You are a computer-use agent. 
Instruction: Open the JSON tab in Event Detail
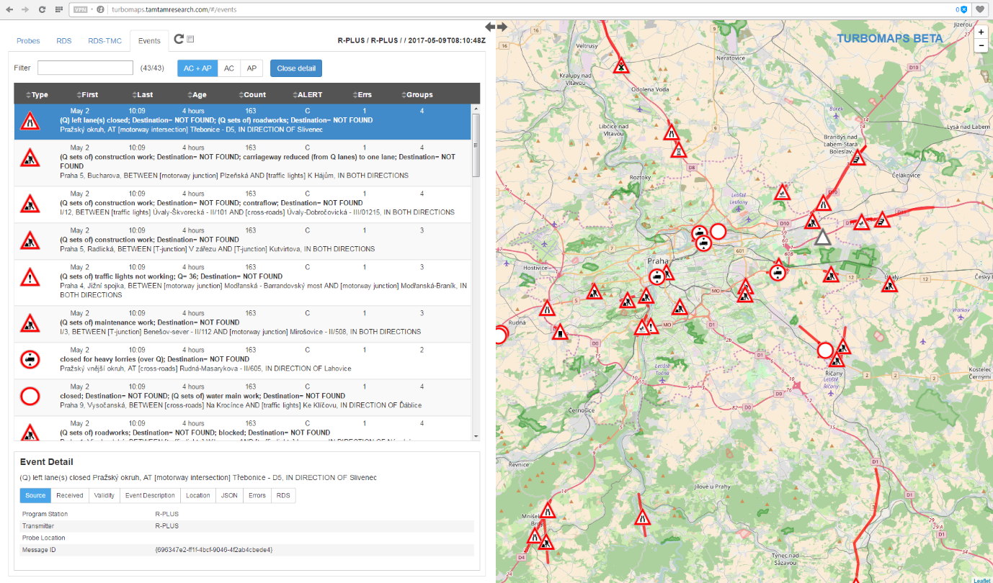point(229,495)
